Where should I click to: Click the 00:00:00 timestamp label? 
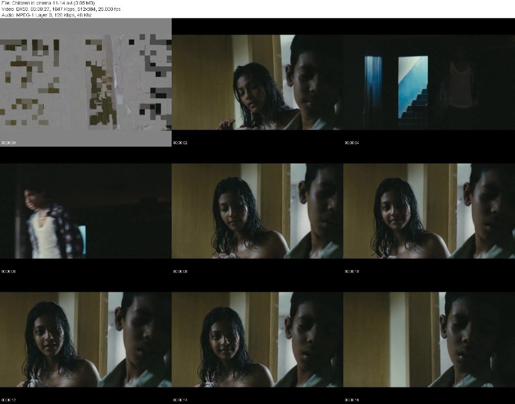tap(9, 143)
